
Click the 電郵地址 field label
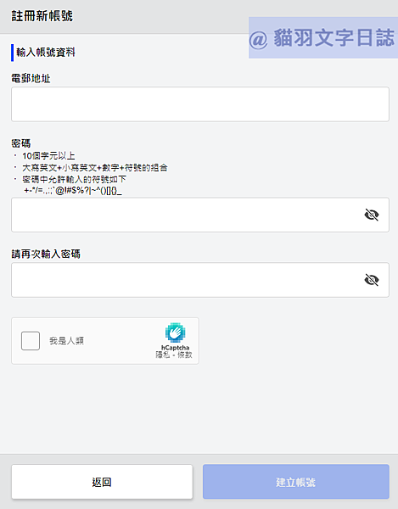[31, 78]
